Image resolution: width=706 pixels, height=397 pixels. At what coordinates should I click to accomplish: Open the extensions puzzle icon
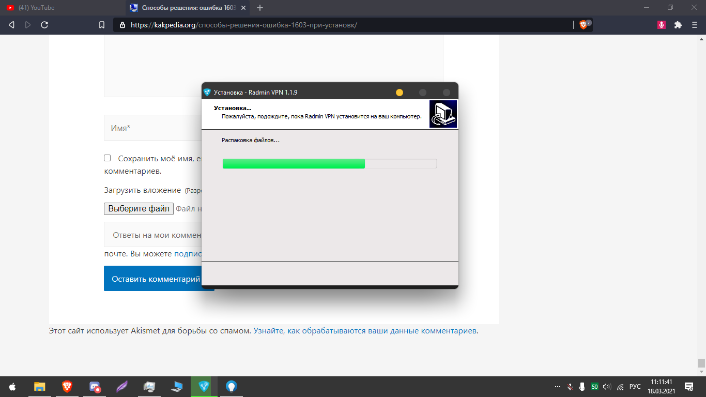click(678, 25)
